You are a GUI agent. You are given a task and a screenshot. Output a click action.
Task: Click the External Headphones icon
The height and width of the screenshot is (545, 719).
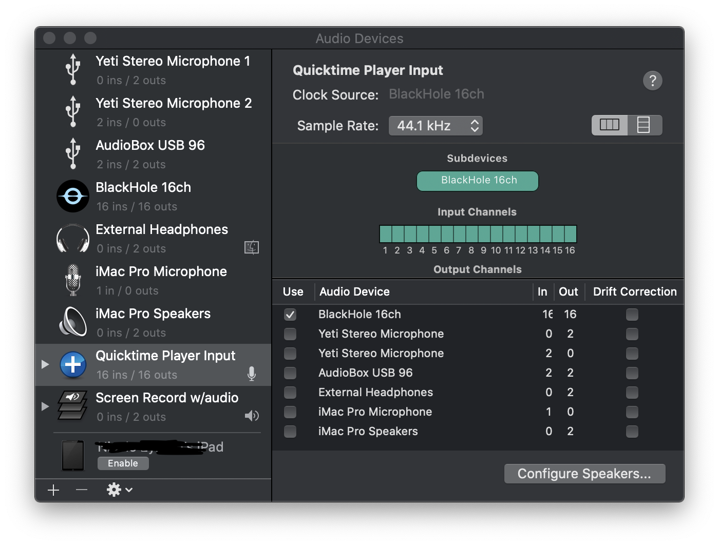(x=73, y=238)
